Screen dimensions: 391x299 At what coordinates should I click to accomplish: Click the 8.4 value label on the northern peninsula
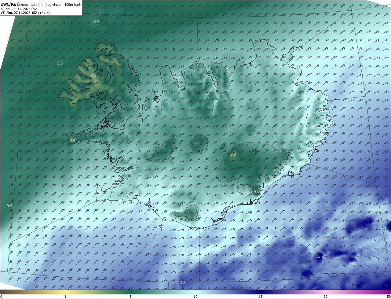click(x=177, y=78)
